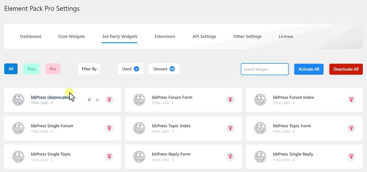This screenshot has width=367, height=172.
Task: Click the bbPress Reply Form title
Action: coord(171,154)
